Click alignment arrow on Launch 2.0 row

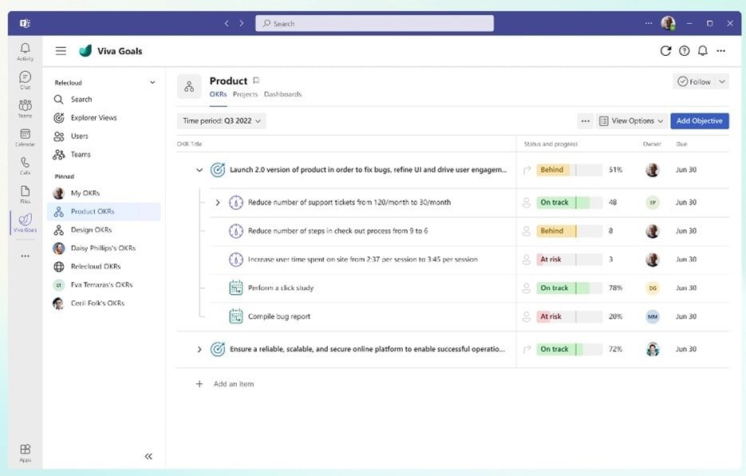(x=527, y=169)
